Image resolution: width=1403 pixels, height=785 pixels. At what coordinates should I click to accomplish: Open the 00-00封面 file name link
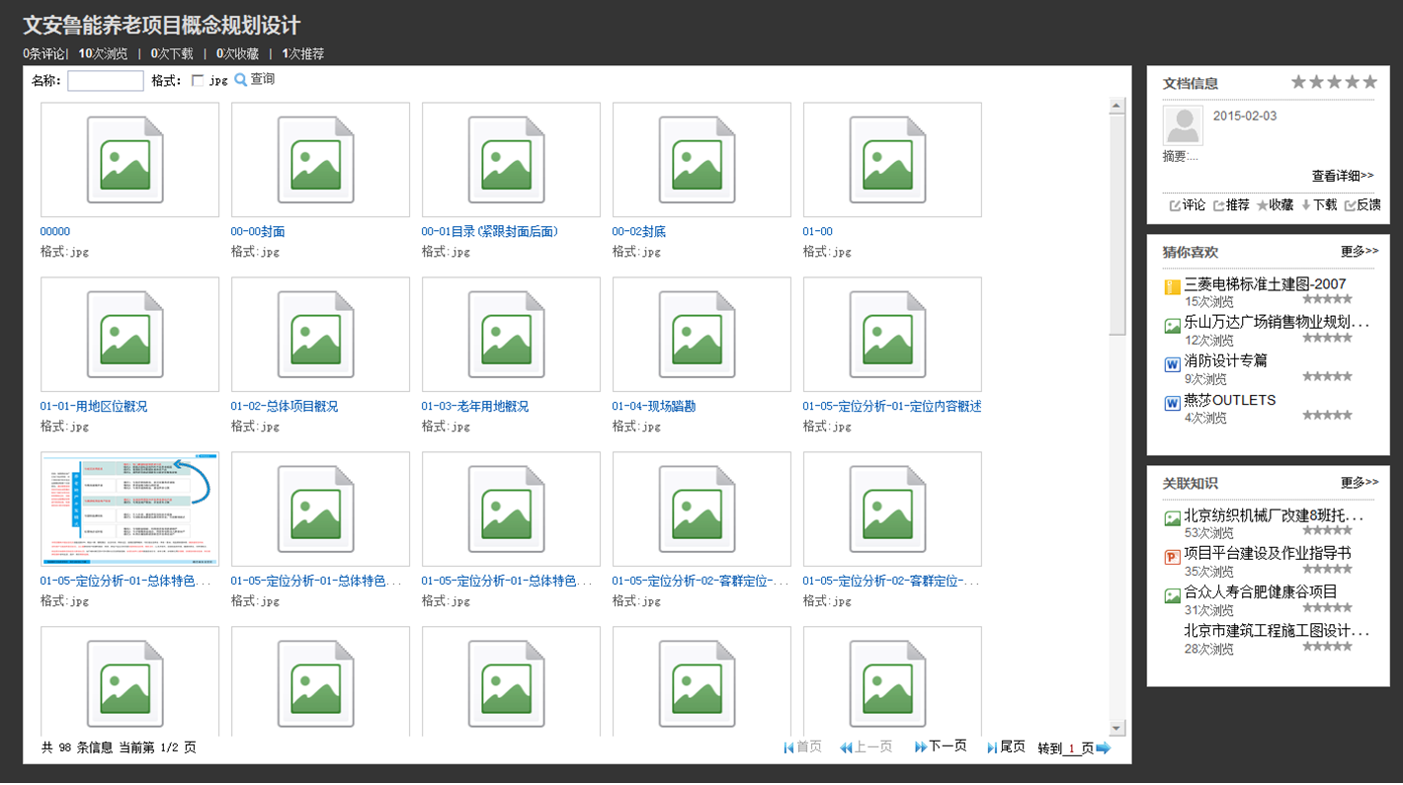click(258, 232)
